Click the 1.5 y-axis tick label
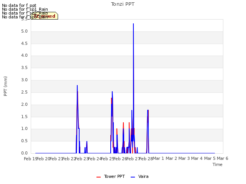This screenshot has width=246, height=184. coord(24,117)
